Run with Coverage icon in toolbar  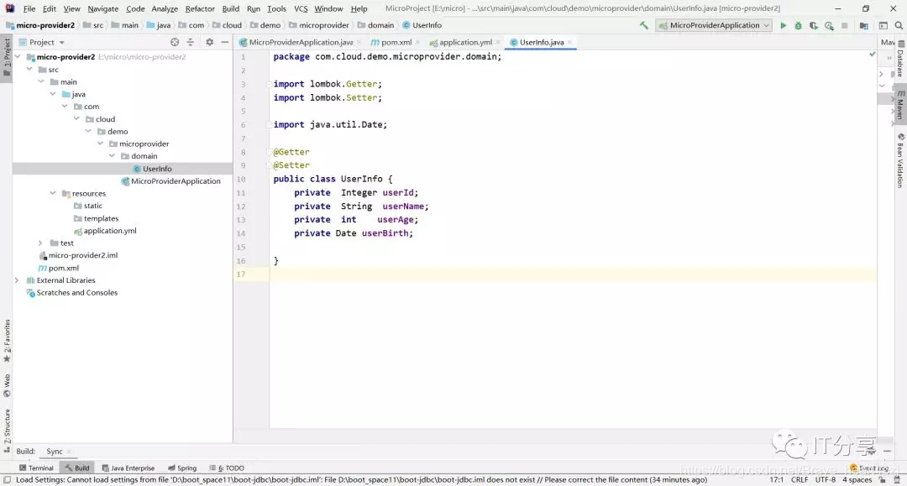tap(813, 25)
